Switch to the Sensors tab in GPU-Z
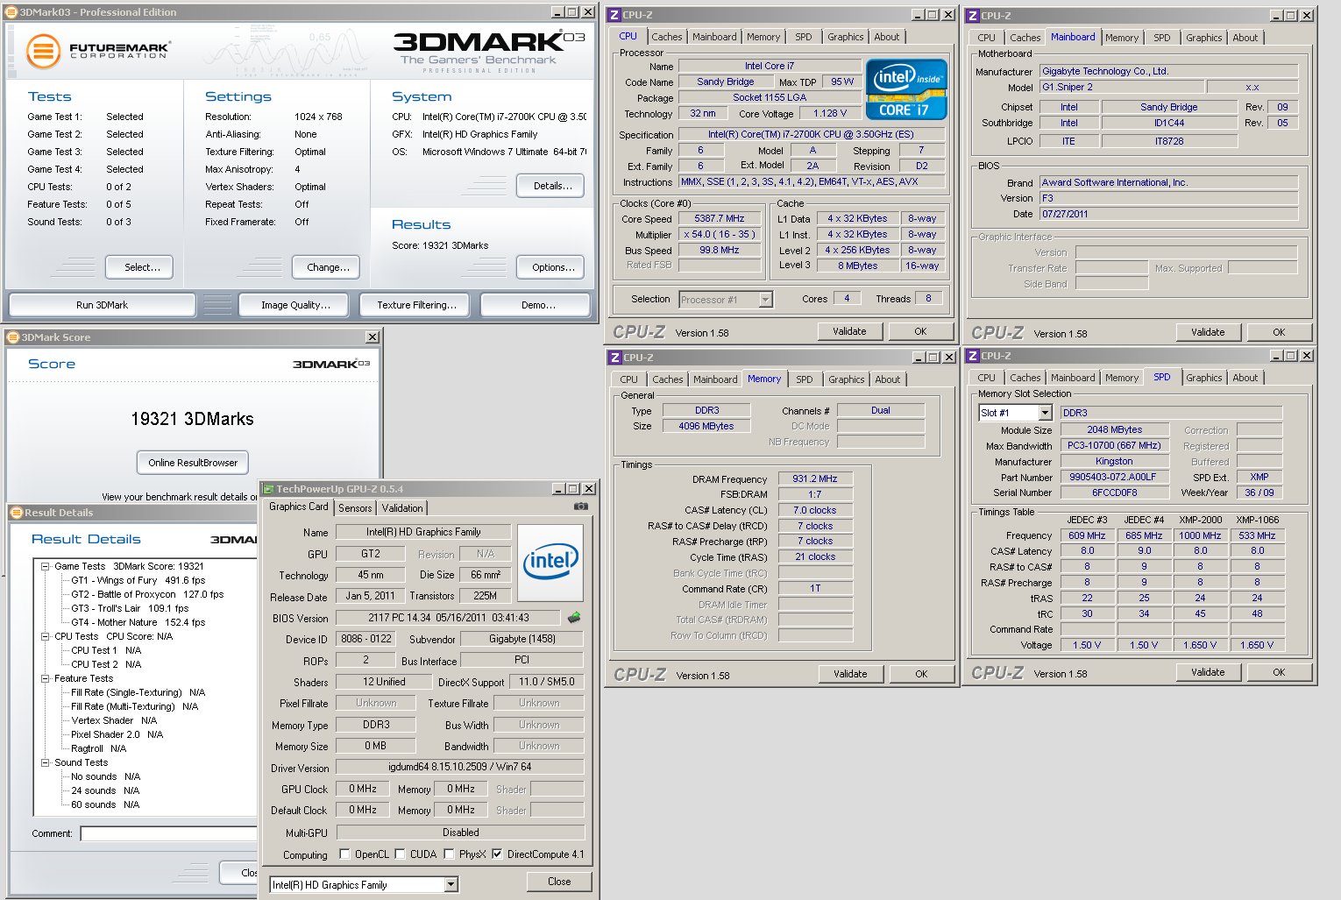This screenshot has width=1341, height=900. click(355, 508)
